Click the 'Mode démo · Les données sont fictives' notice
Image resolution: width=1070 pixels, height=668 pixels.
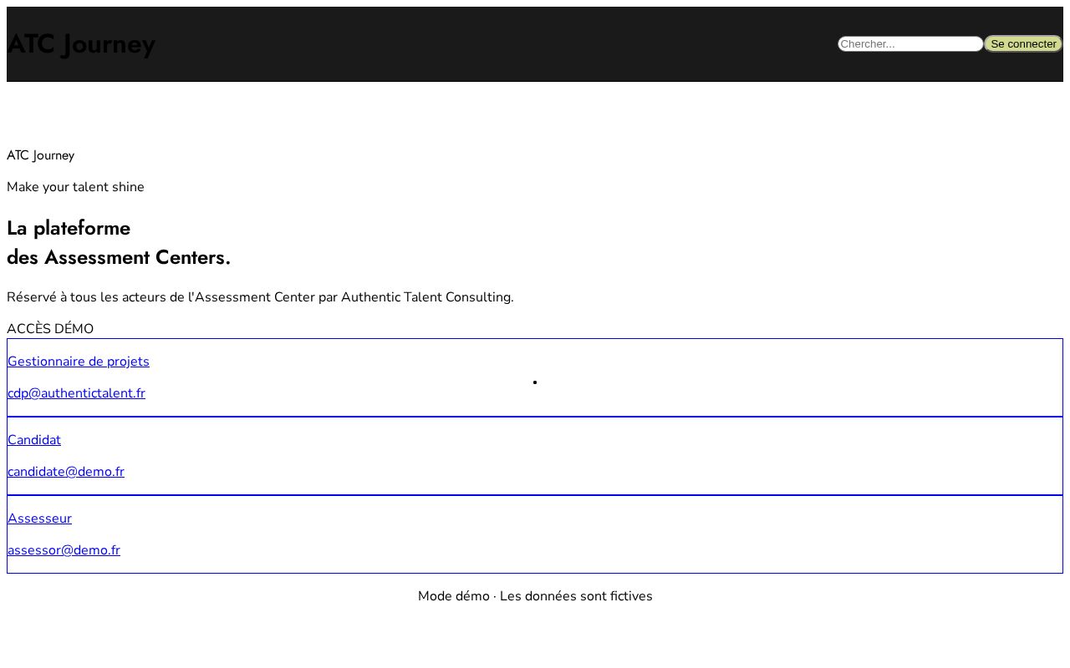click(535, 596)
